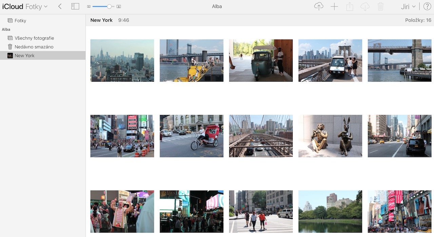Click the New York album thumbnail icon
Image resolution: width=434 pixels, height=237 pixels.
coord(10,56)
